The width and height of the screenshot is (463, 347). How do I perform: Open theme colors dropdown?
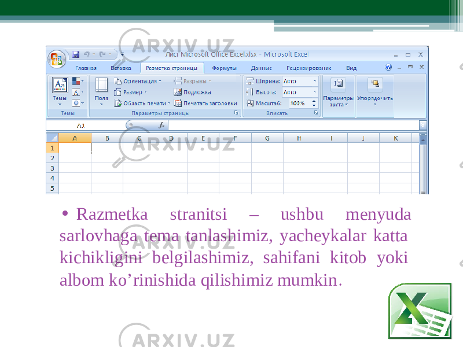pyautogui.click(x=78, y=81)
